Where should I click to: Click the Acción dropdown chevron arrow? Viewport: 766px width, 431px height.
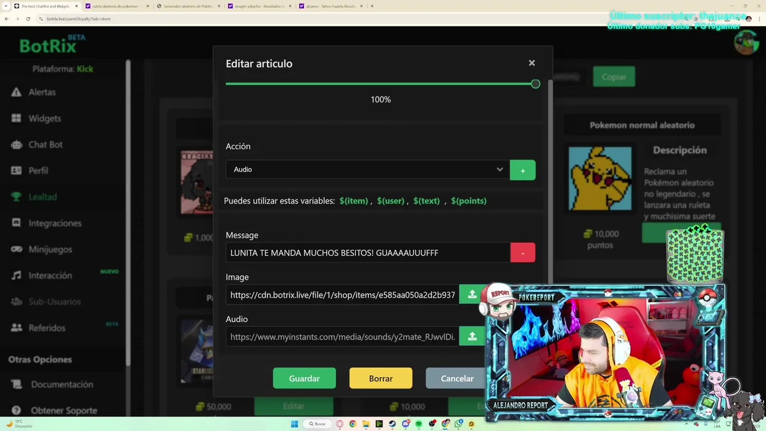(x=500, y=169)
